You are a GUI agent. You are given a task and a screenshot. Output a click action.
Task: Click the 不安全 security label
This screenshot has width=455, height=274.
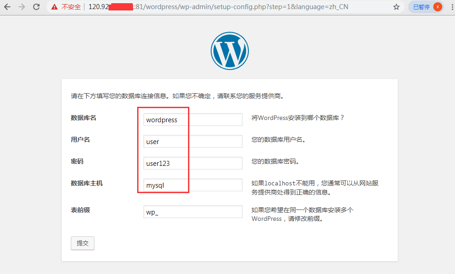71,7
